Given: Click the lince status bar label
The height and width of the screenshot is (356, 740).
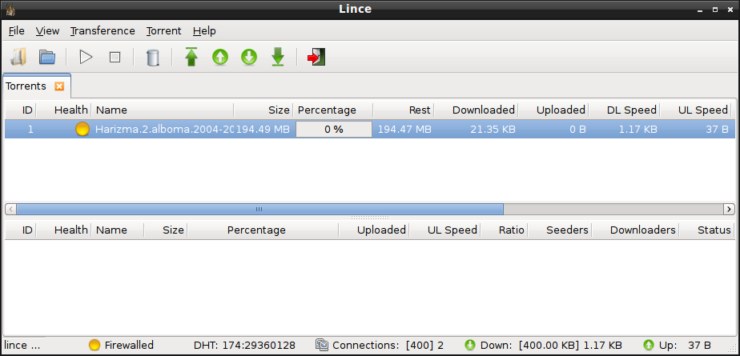Looking at the screenshot, I should pos(22,345).
